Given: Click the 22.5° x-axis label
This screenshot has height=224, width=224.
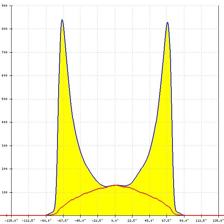Looking at the screenshot, I should (x=132, y=221).
